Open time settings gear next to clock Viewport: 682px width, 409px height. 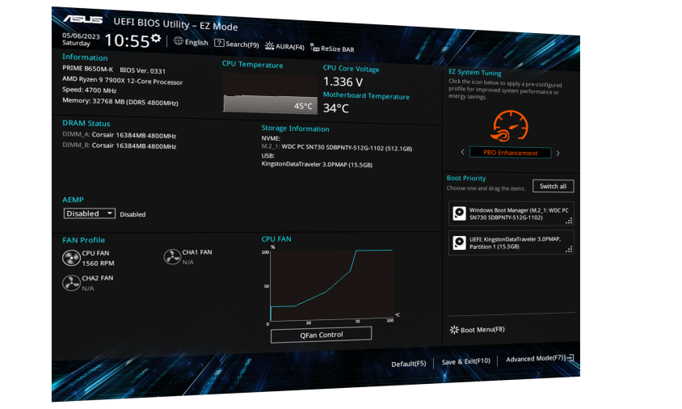pyautogui.click(x=156, y=39)
